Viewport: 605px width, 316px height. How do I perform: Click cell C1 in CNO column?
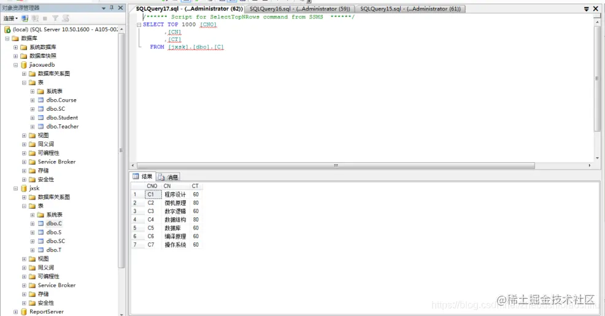tap(153, 194)
